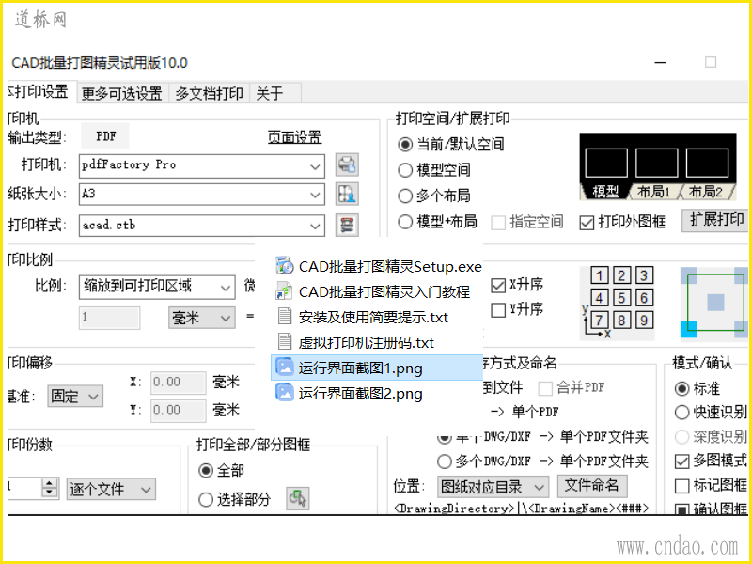Click center square in alignment preview

pos(715,303)
